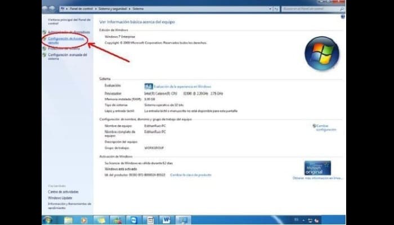
Task: Launch Windows Media Player from taskbar
Action: (84, 220)
